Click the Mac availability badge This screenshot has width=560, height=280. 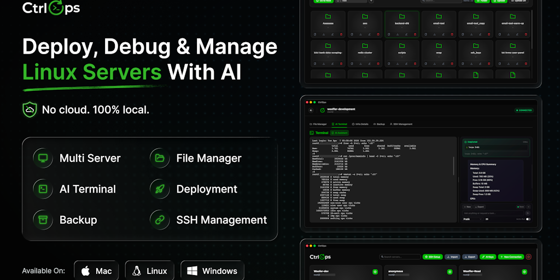click(96, 271)
